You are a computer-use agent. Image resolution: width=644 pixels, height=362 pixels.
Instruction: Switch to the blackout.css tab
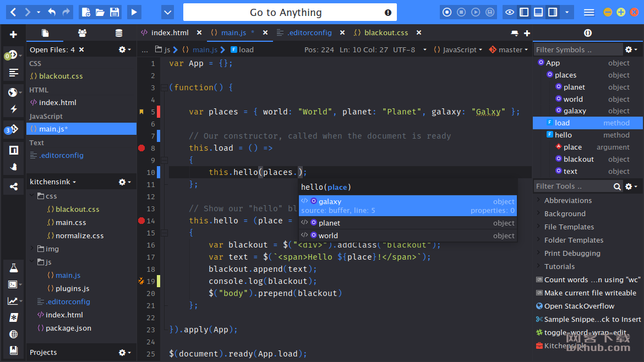tap(386, 32)
